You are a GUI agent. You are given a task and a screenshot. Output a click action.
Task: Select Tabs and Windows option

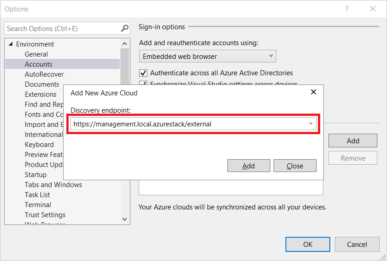(53, 185)
